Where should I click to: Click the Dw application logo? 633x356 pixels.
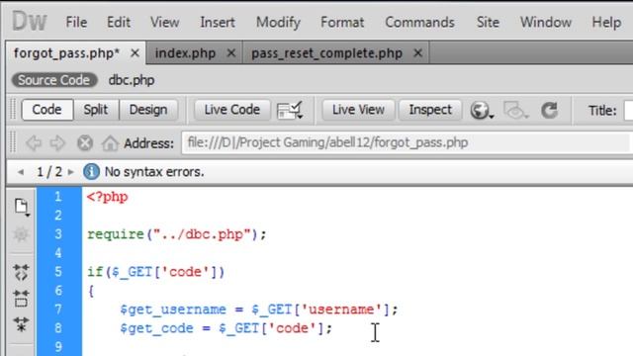click(x=29, y=22)
